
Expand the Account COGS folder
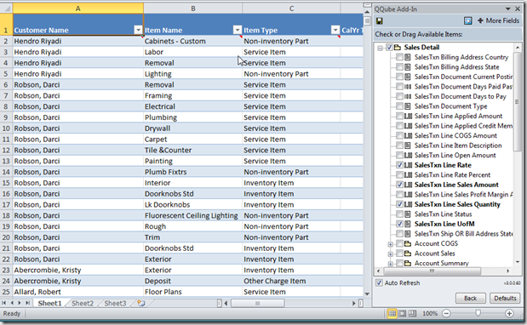point(390,244)
